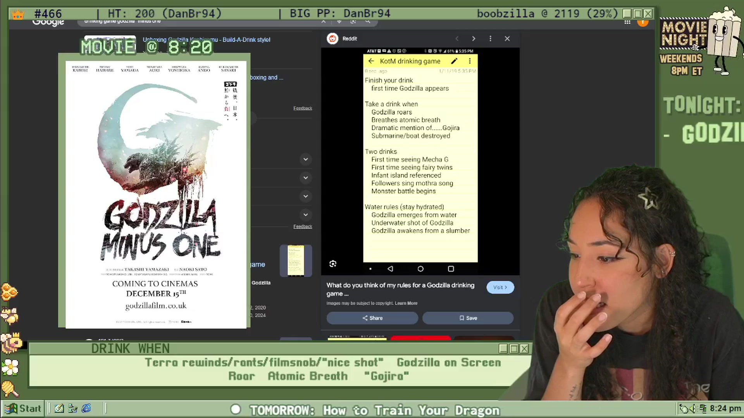Viewport: 744px width, 418px height.
Task: Open Google Lens search icon on the preview image
Action: pyautogui.click(x=333, y=264)
